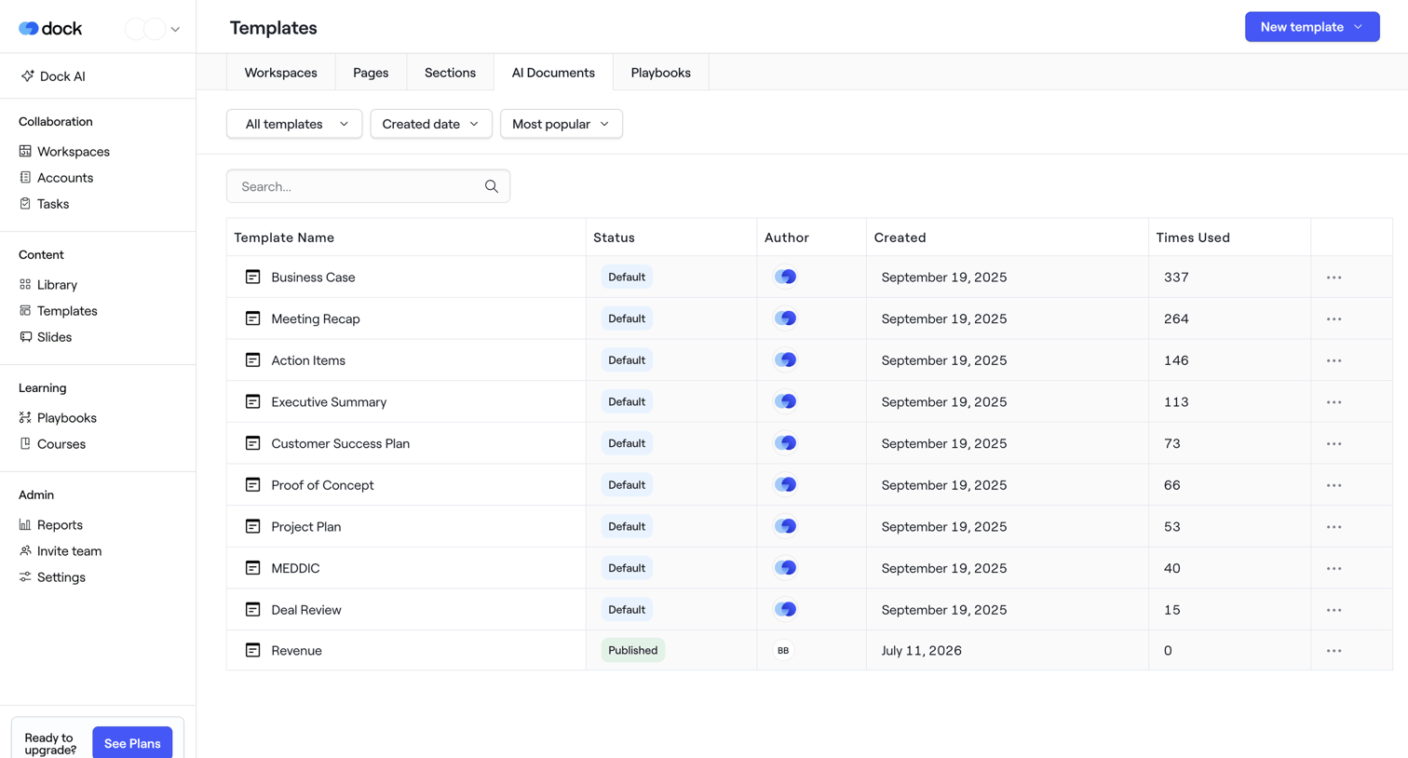Click the Dock logo
The image size is (1408, 758).
[50, 28]
